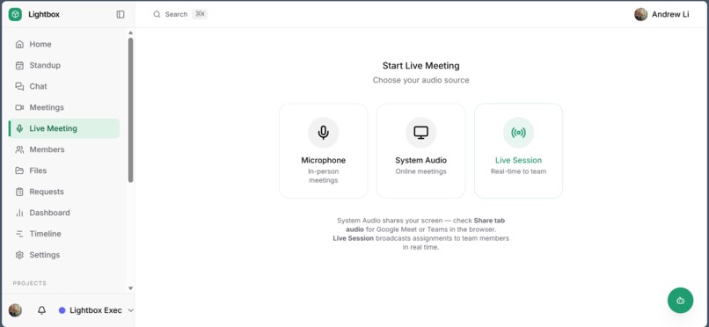The height and width of the screenshot is (327, 709).
Task: Click the Andrew Li name label
Action: point(670,14)
